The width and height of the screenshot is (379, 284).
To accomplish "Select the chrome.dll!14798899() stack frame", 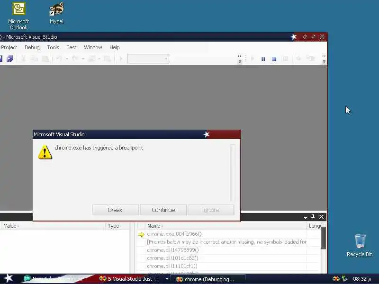I will coord(172,250).
